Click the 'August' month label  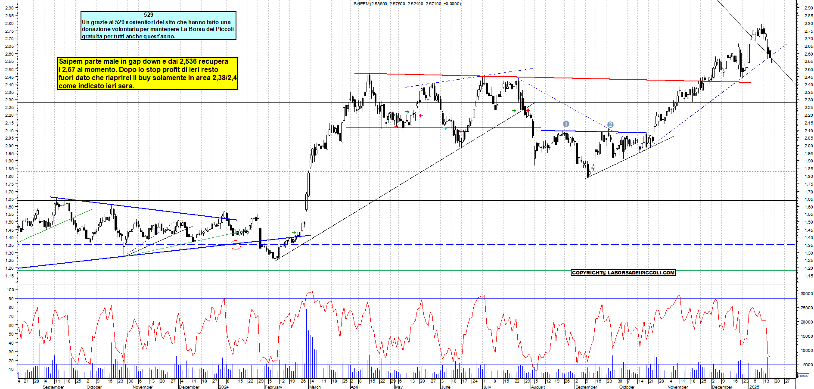(x=538, y=387)
